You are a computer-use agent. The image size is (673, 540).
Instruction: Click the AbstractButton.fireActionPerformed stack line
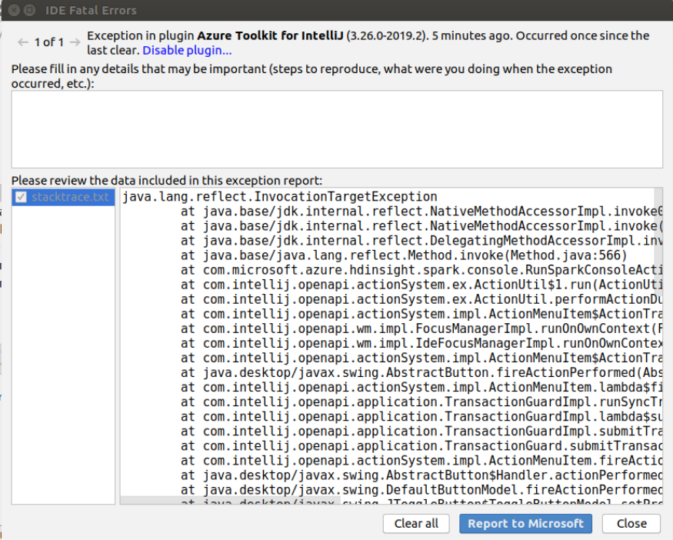pos(421,372)
